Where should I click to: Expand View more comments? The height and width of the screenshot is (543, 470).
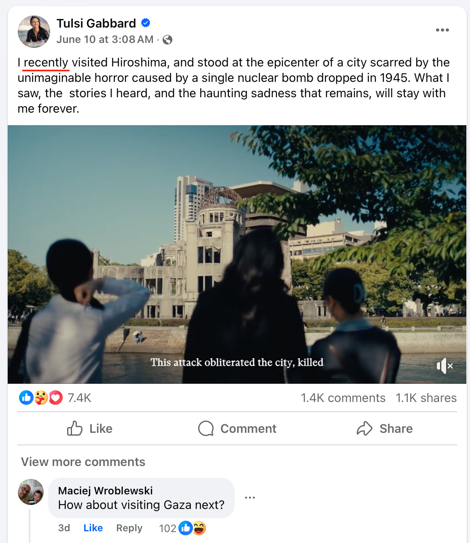[83, 462]
